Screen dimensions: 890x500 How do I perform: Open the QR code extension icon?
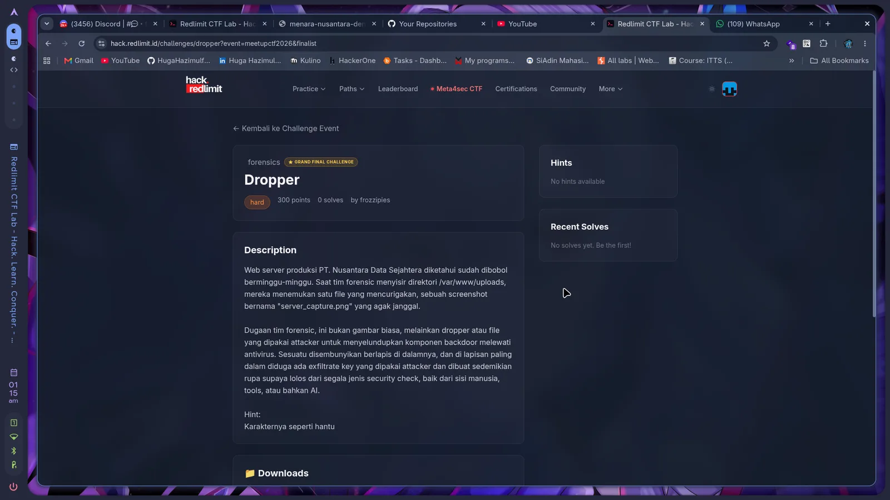(807, 43)
